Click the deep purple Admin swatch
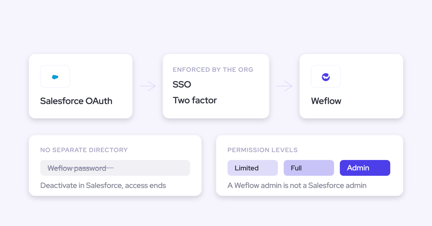This screenshot has height=226, width=432. [x=365, y=168]
